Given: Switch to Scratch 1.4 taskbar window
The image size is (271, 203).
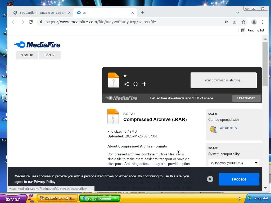Looking at the screenshot, I should coord(57,198).
